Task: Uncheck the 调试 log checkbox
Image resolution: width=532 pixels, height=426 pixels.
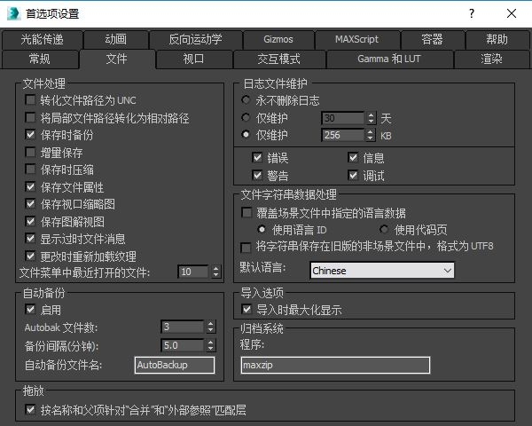Action: click(353, 176)
